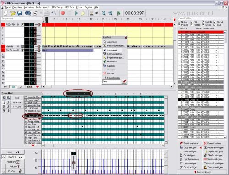This screenshot has width=229, height=175.
Task: Save the song with the floppy disk icon
Action: coord(20,13)
